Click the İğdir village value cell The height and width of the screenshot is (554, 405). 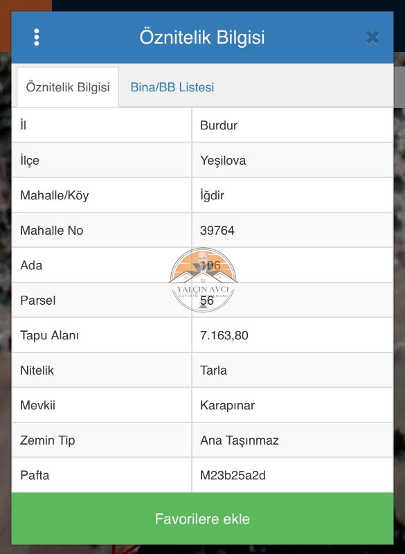click(293, 195)
